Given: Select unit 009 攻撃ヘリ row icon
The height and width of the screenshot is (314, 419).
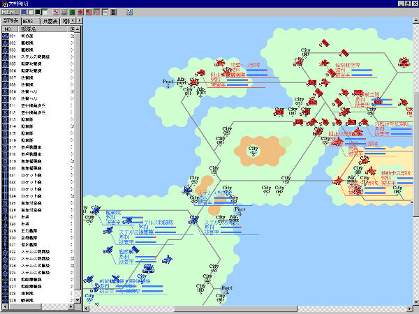Looking at the screenshot, I should coord(5,91).
